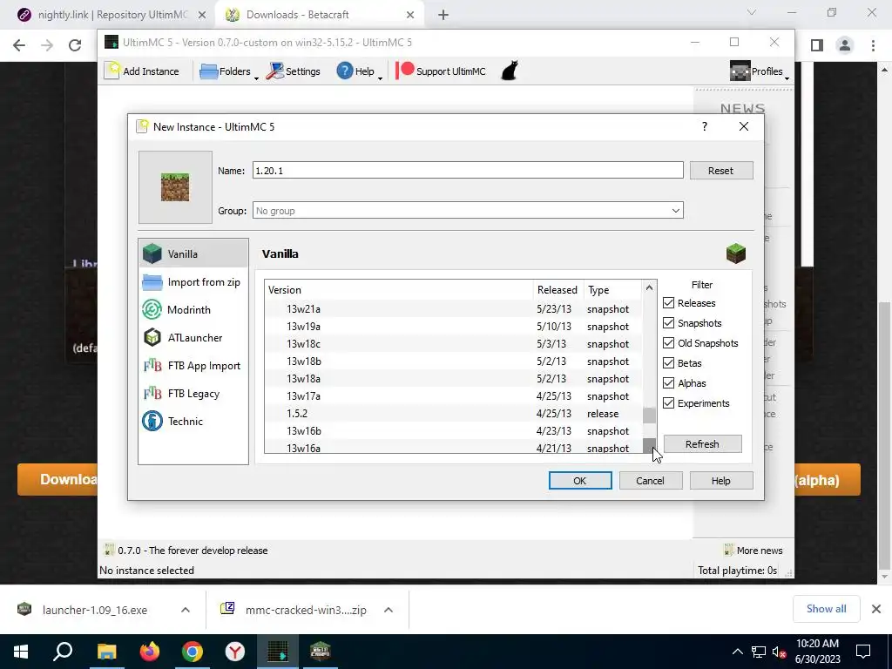
Task: Toggle the Releases filter checkbox
Action: coord(668,302)
